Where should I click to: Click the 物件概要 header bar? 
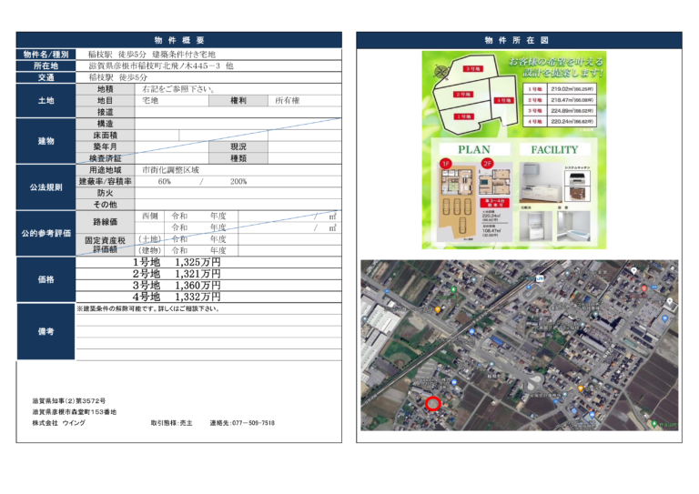pos(179,41)
